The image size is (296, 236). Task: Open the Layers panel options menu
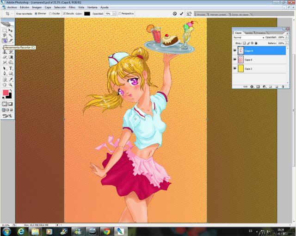(287, 33)
